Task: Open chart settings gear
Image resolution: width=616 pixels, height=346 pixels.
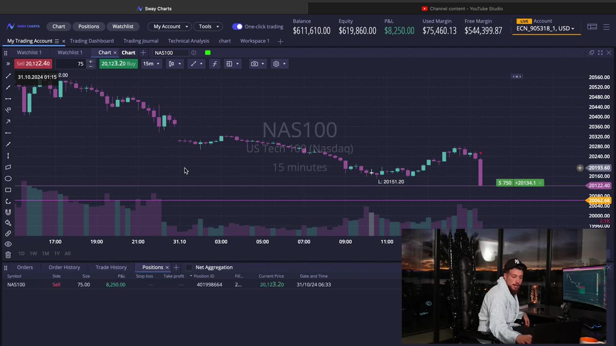Action: tap(276, 63)
